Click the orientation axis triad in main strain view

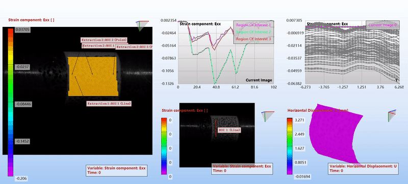(142, 26)
